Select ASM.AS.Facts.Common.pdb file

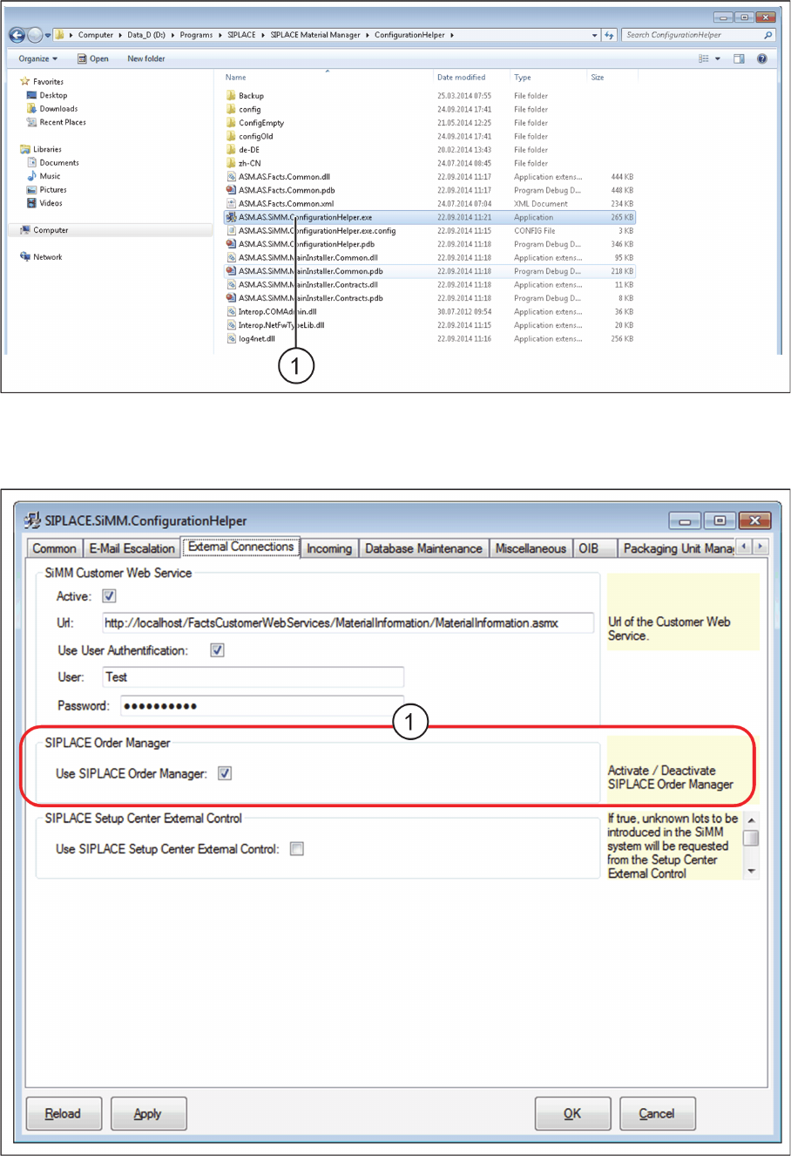(281, 190)
